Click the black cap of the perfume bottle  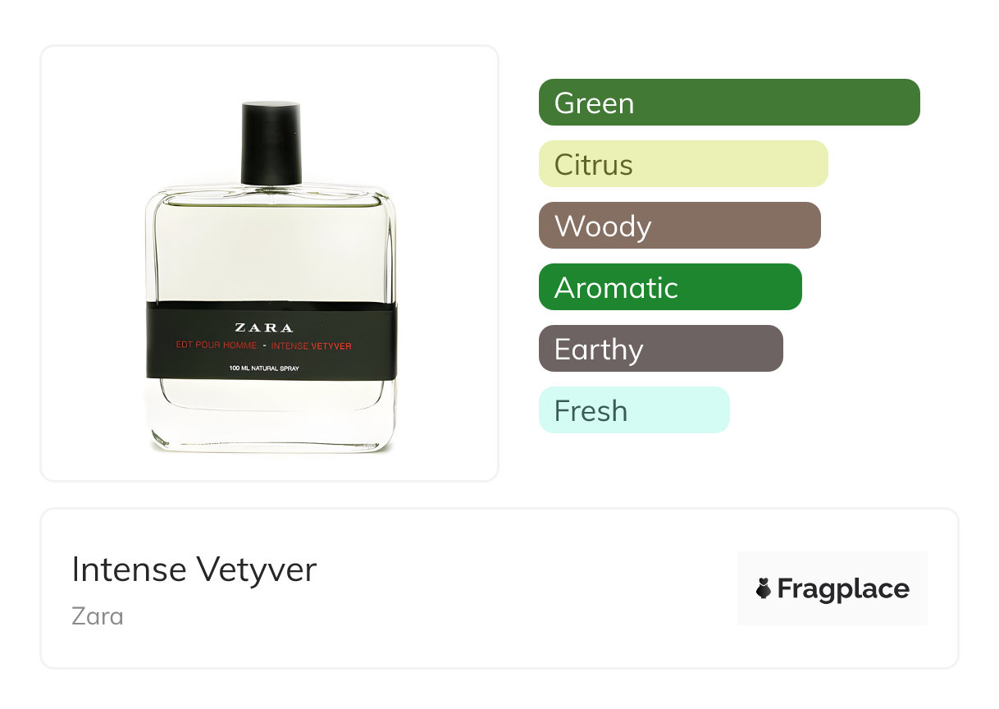271,143
